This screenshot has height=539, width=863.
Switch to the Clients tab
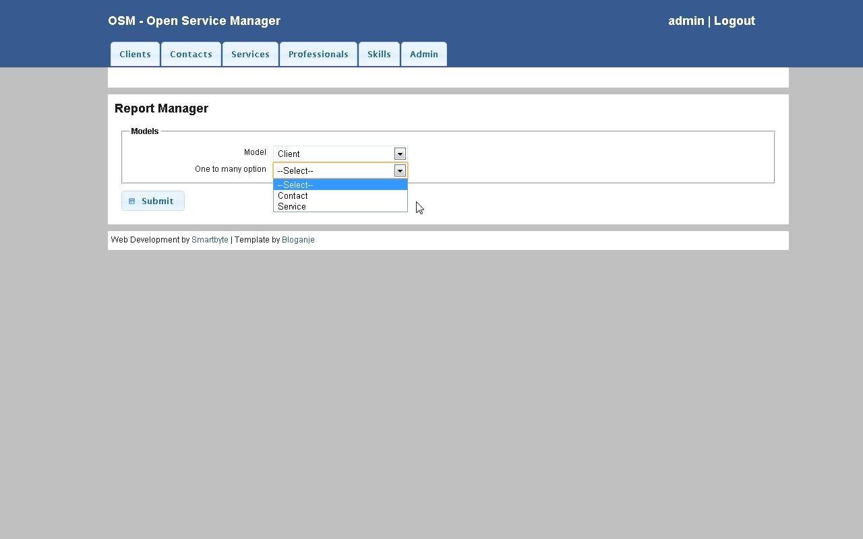point(135,54)
